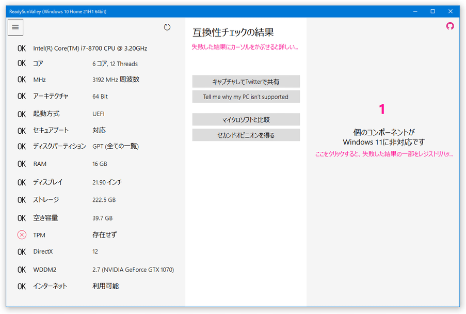The width and height of the screenshot is (466, 314).
Task: Click the アーキテクチャ label
Action: (51, 96)
